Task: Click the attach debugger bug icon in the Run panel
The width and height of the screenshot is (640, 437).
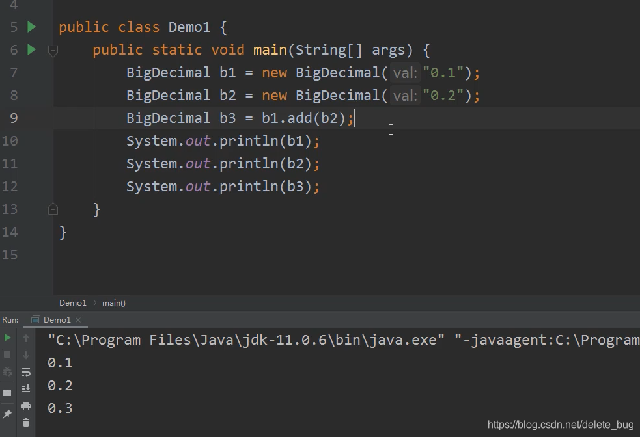Action: (7, 372)
